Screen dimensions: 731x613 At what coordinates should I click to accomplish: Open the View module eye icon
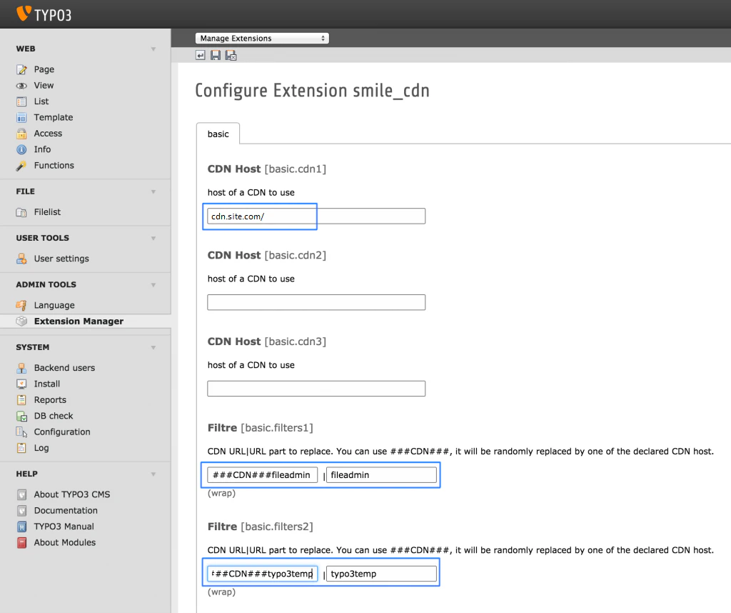coord(21,86)
